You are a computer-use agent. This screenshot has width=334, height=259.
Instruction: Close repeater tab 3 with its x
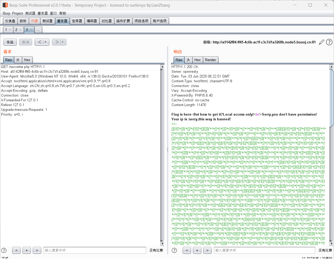pos(31,30)
